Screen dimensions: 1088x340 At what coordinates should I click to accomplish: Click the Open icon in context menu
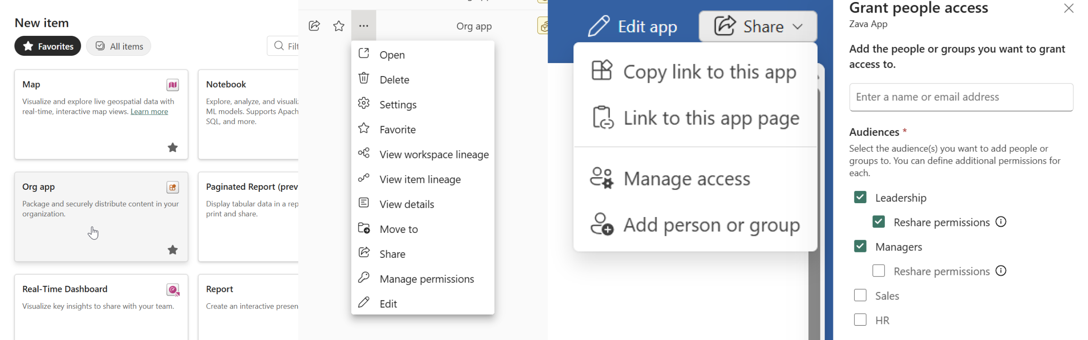(364, 54)
